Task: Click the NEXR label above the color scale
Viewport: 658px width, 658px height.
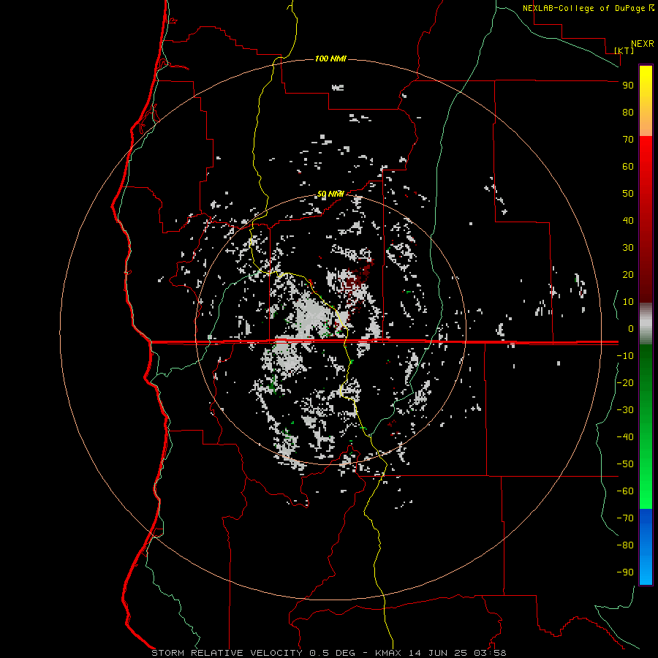Action: point(642,44)
